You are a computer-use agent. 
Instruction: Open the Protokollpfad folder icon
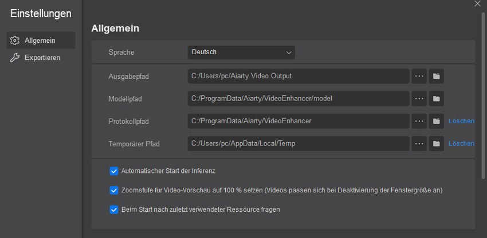[x=437, y=121]
